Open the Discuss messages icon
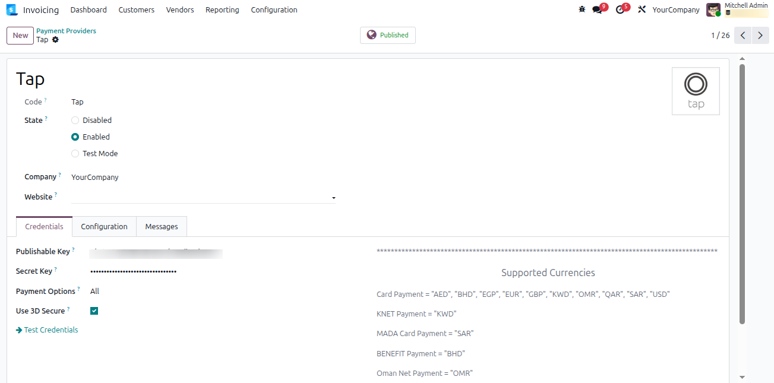This screenshot has width=774, height=383. [596, 10]
